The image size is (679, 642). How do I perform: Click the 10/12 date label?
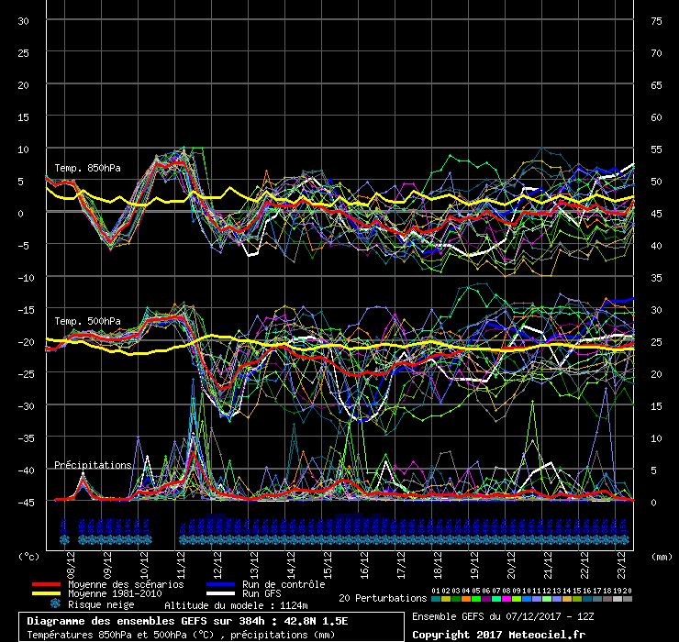point(144,565)
